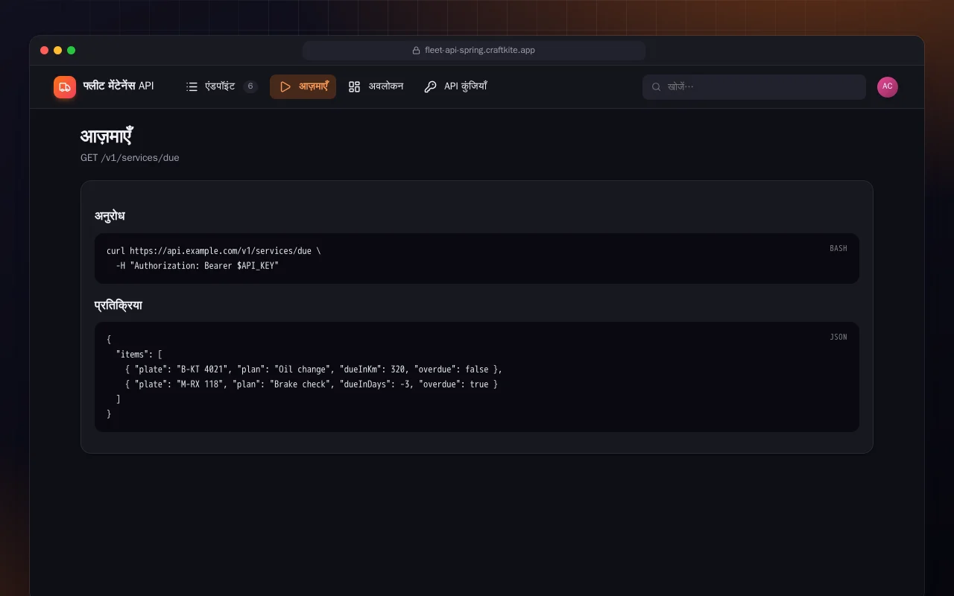Click the अनुरोध section heading
954x596 pixels.
coord(110,217)
